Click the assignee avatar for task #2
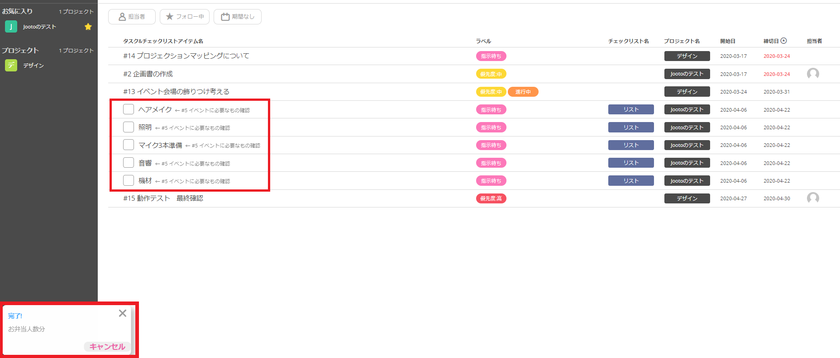This screenshot has height=358, width=840. click(813, 74)
